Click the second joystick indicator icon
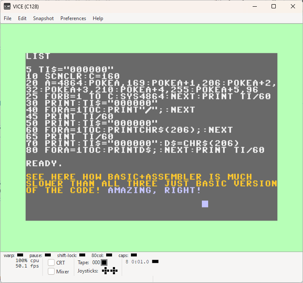Screen dimensions: 303x283 point(114,271)
